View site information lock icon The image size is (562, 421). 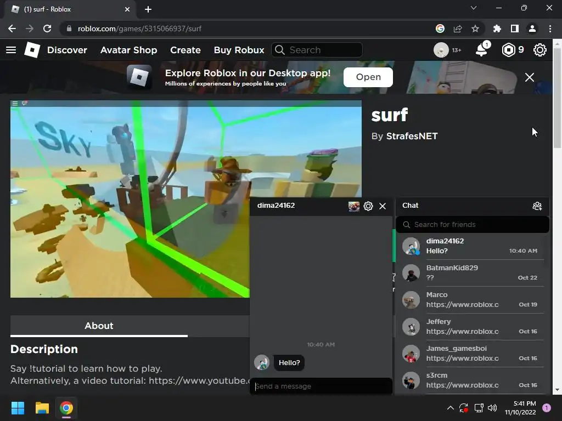click(69, 29)
